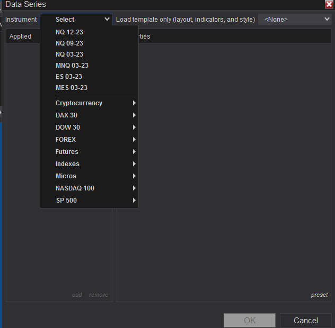Open the Micros submenu
335x328 pixels.
pos(89,176)
